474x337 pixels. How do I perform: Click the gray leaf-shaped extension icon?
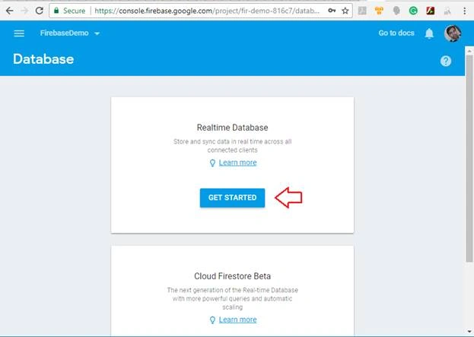[x=396, y=11]
